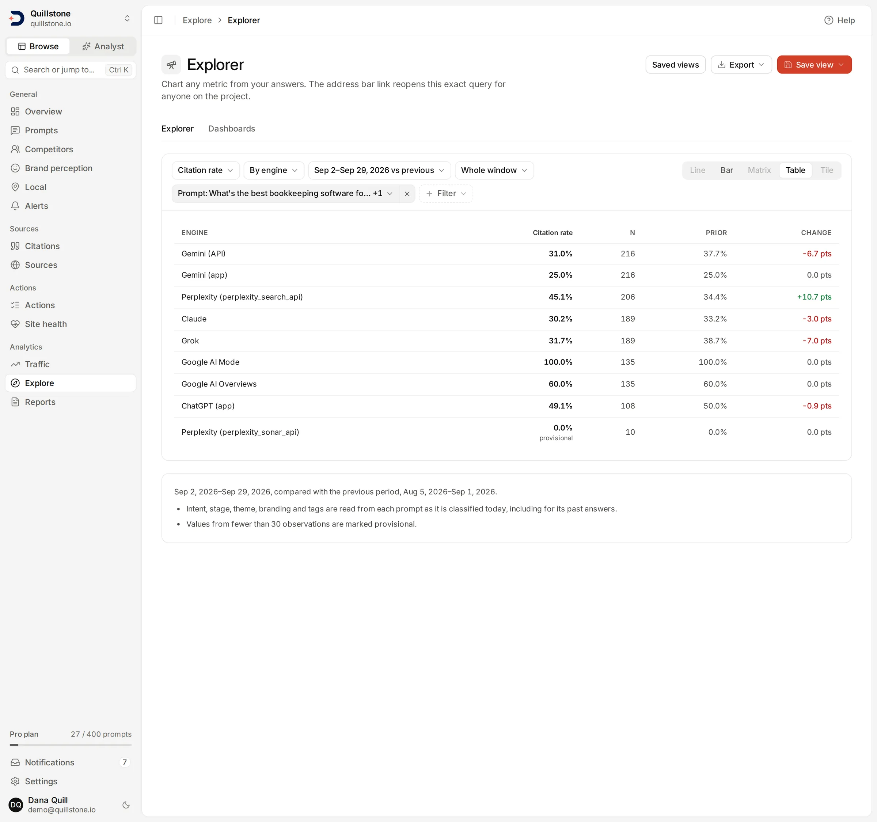Viewport: 877px width, 822px height.
Task: Select the Table view
Action: tap(796, 170)
